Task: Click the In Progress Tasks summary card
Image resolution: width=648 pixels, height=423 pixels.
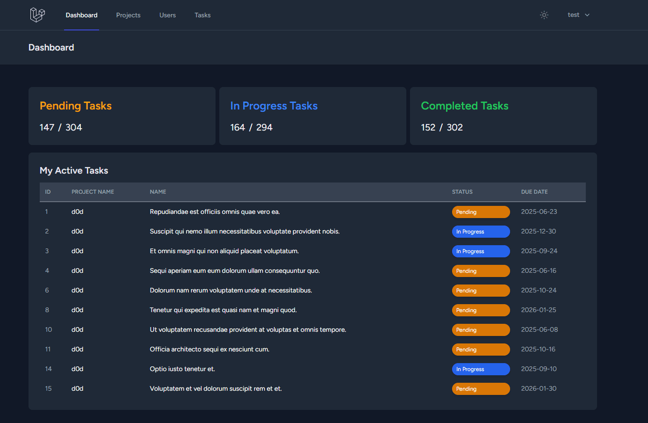Action: [312, 116]
